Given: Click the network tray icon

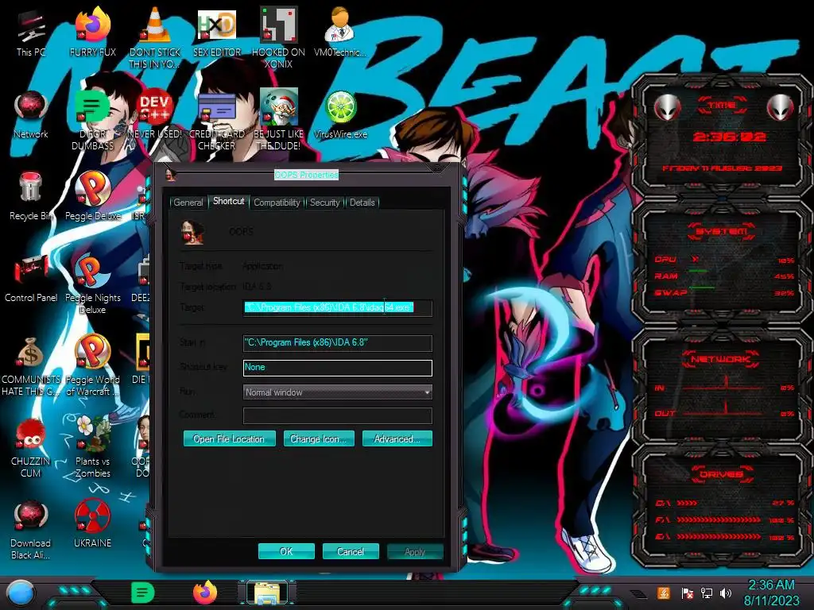Looking at the screenshot, I should pos(707,593).
